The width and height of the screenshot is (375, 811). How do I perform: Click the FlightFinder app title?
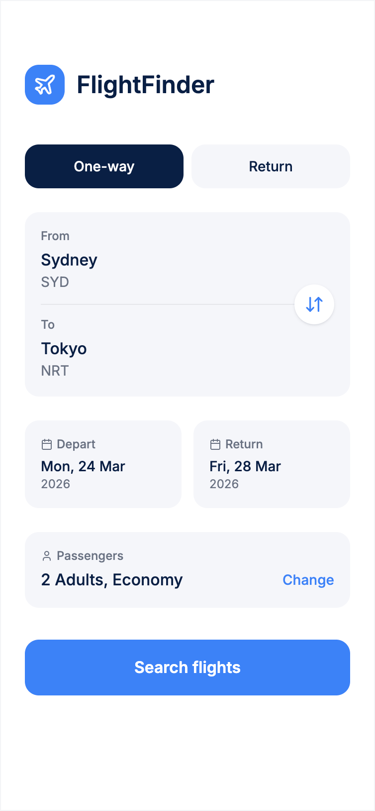145,85
